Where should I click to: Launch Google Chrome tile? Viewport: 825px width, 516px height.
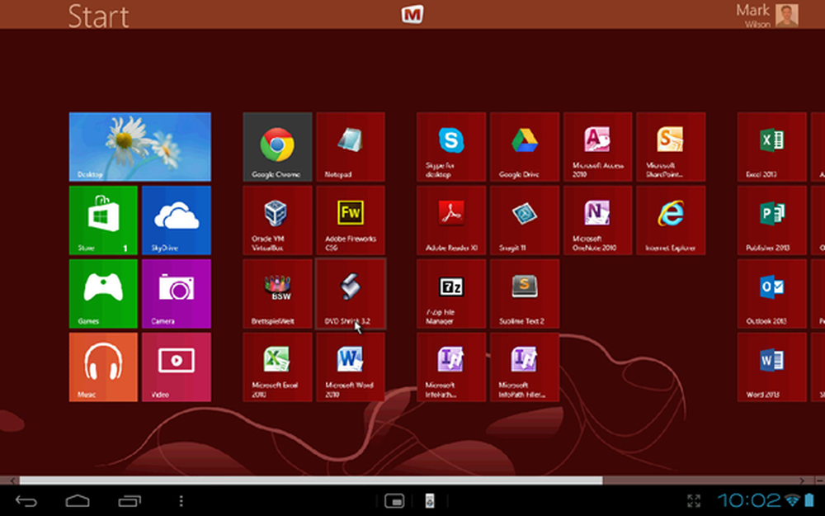(x=277, y=147)
